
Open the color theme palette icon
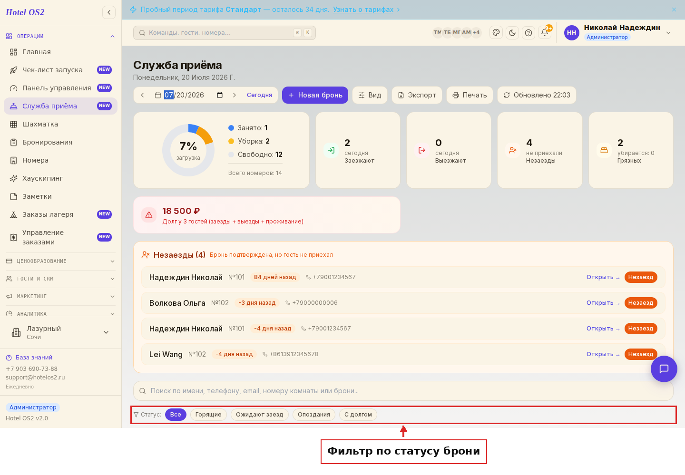[496, 32]
